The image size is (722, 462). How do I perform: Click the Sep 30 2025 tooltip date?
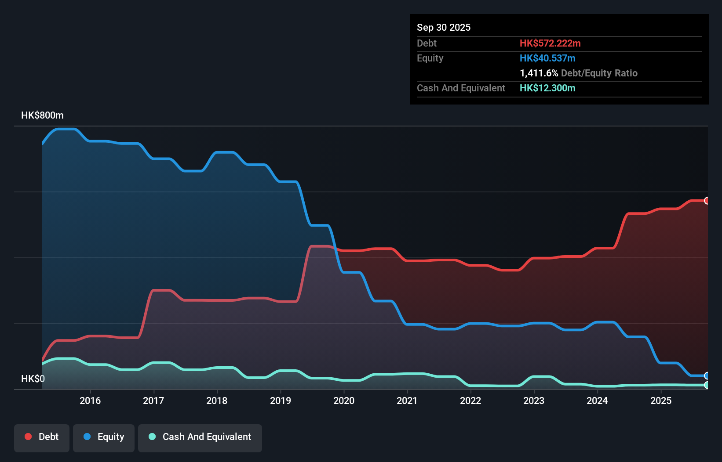point(444,27)
